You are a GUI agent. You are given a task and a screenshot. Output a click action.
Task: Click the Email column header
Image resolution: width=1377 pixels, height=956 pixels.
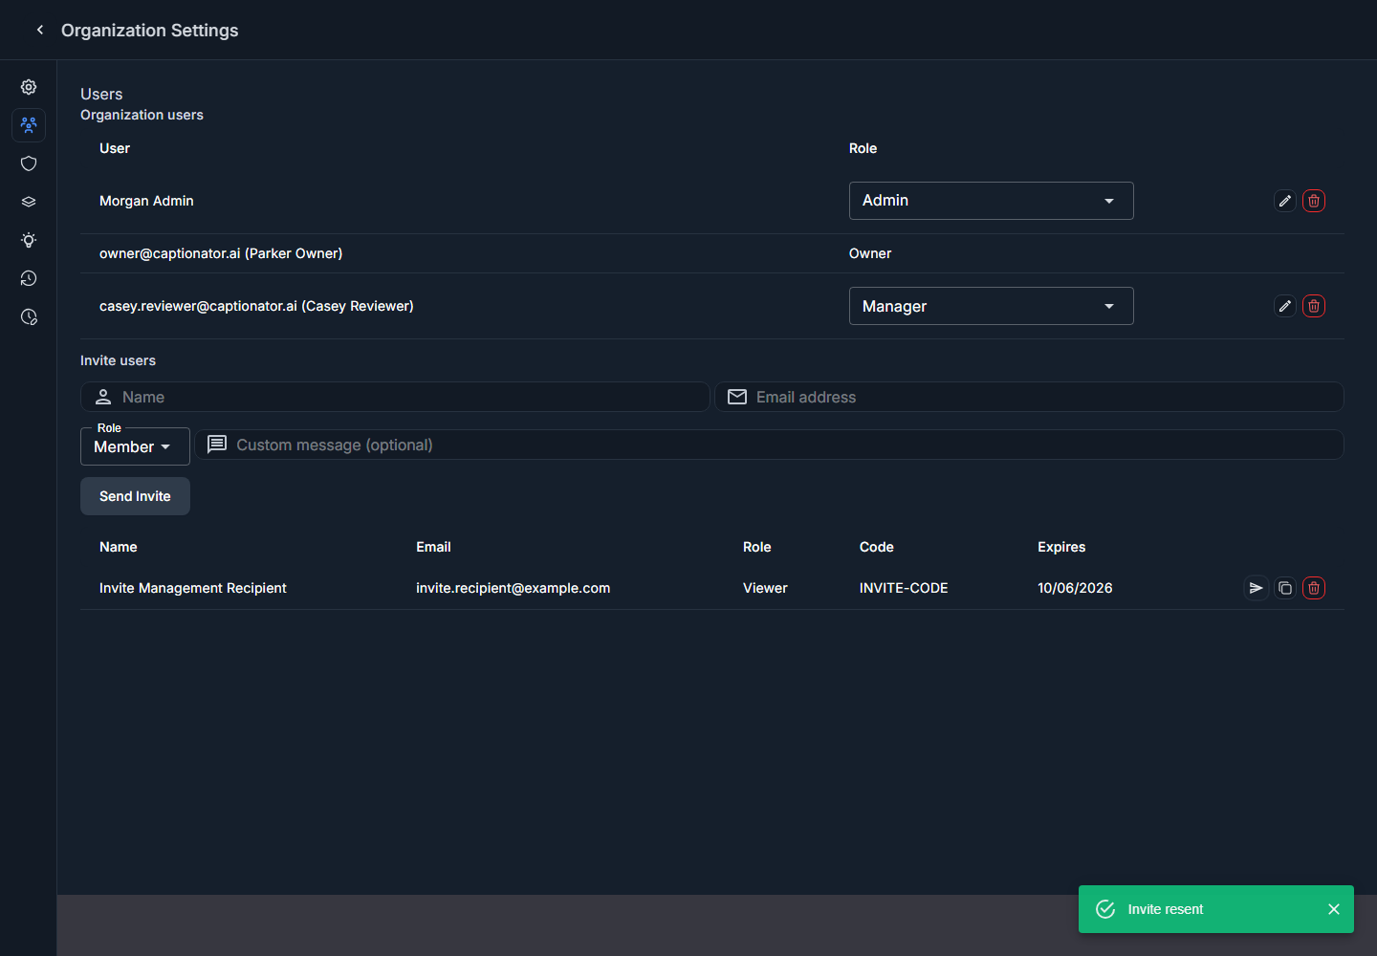(433, 547)
